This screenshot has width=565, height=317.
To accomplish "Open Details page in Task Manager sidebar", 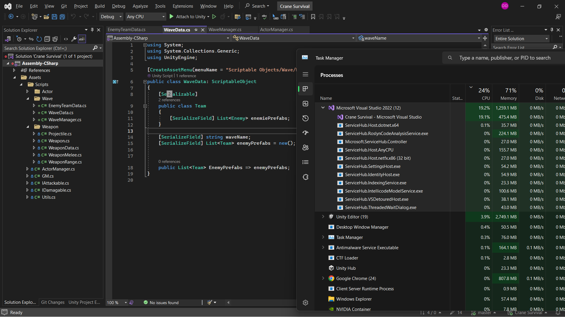I will coord(305,162).
